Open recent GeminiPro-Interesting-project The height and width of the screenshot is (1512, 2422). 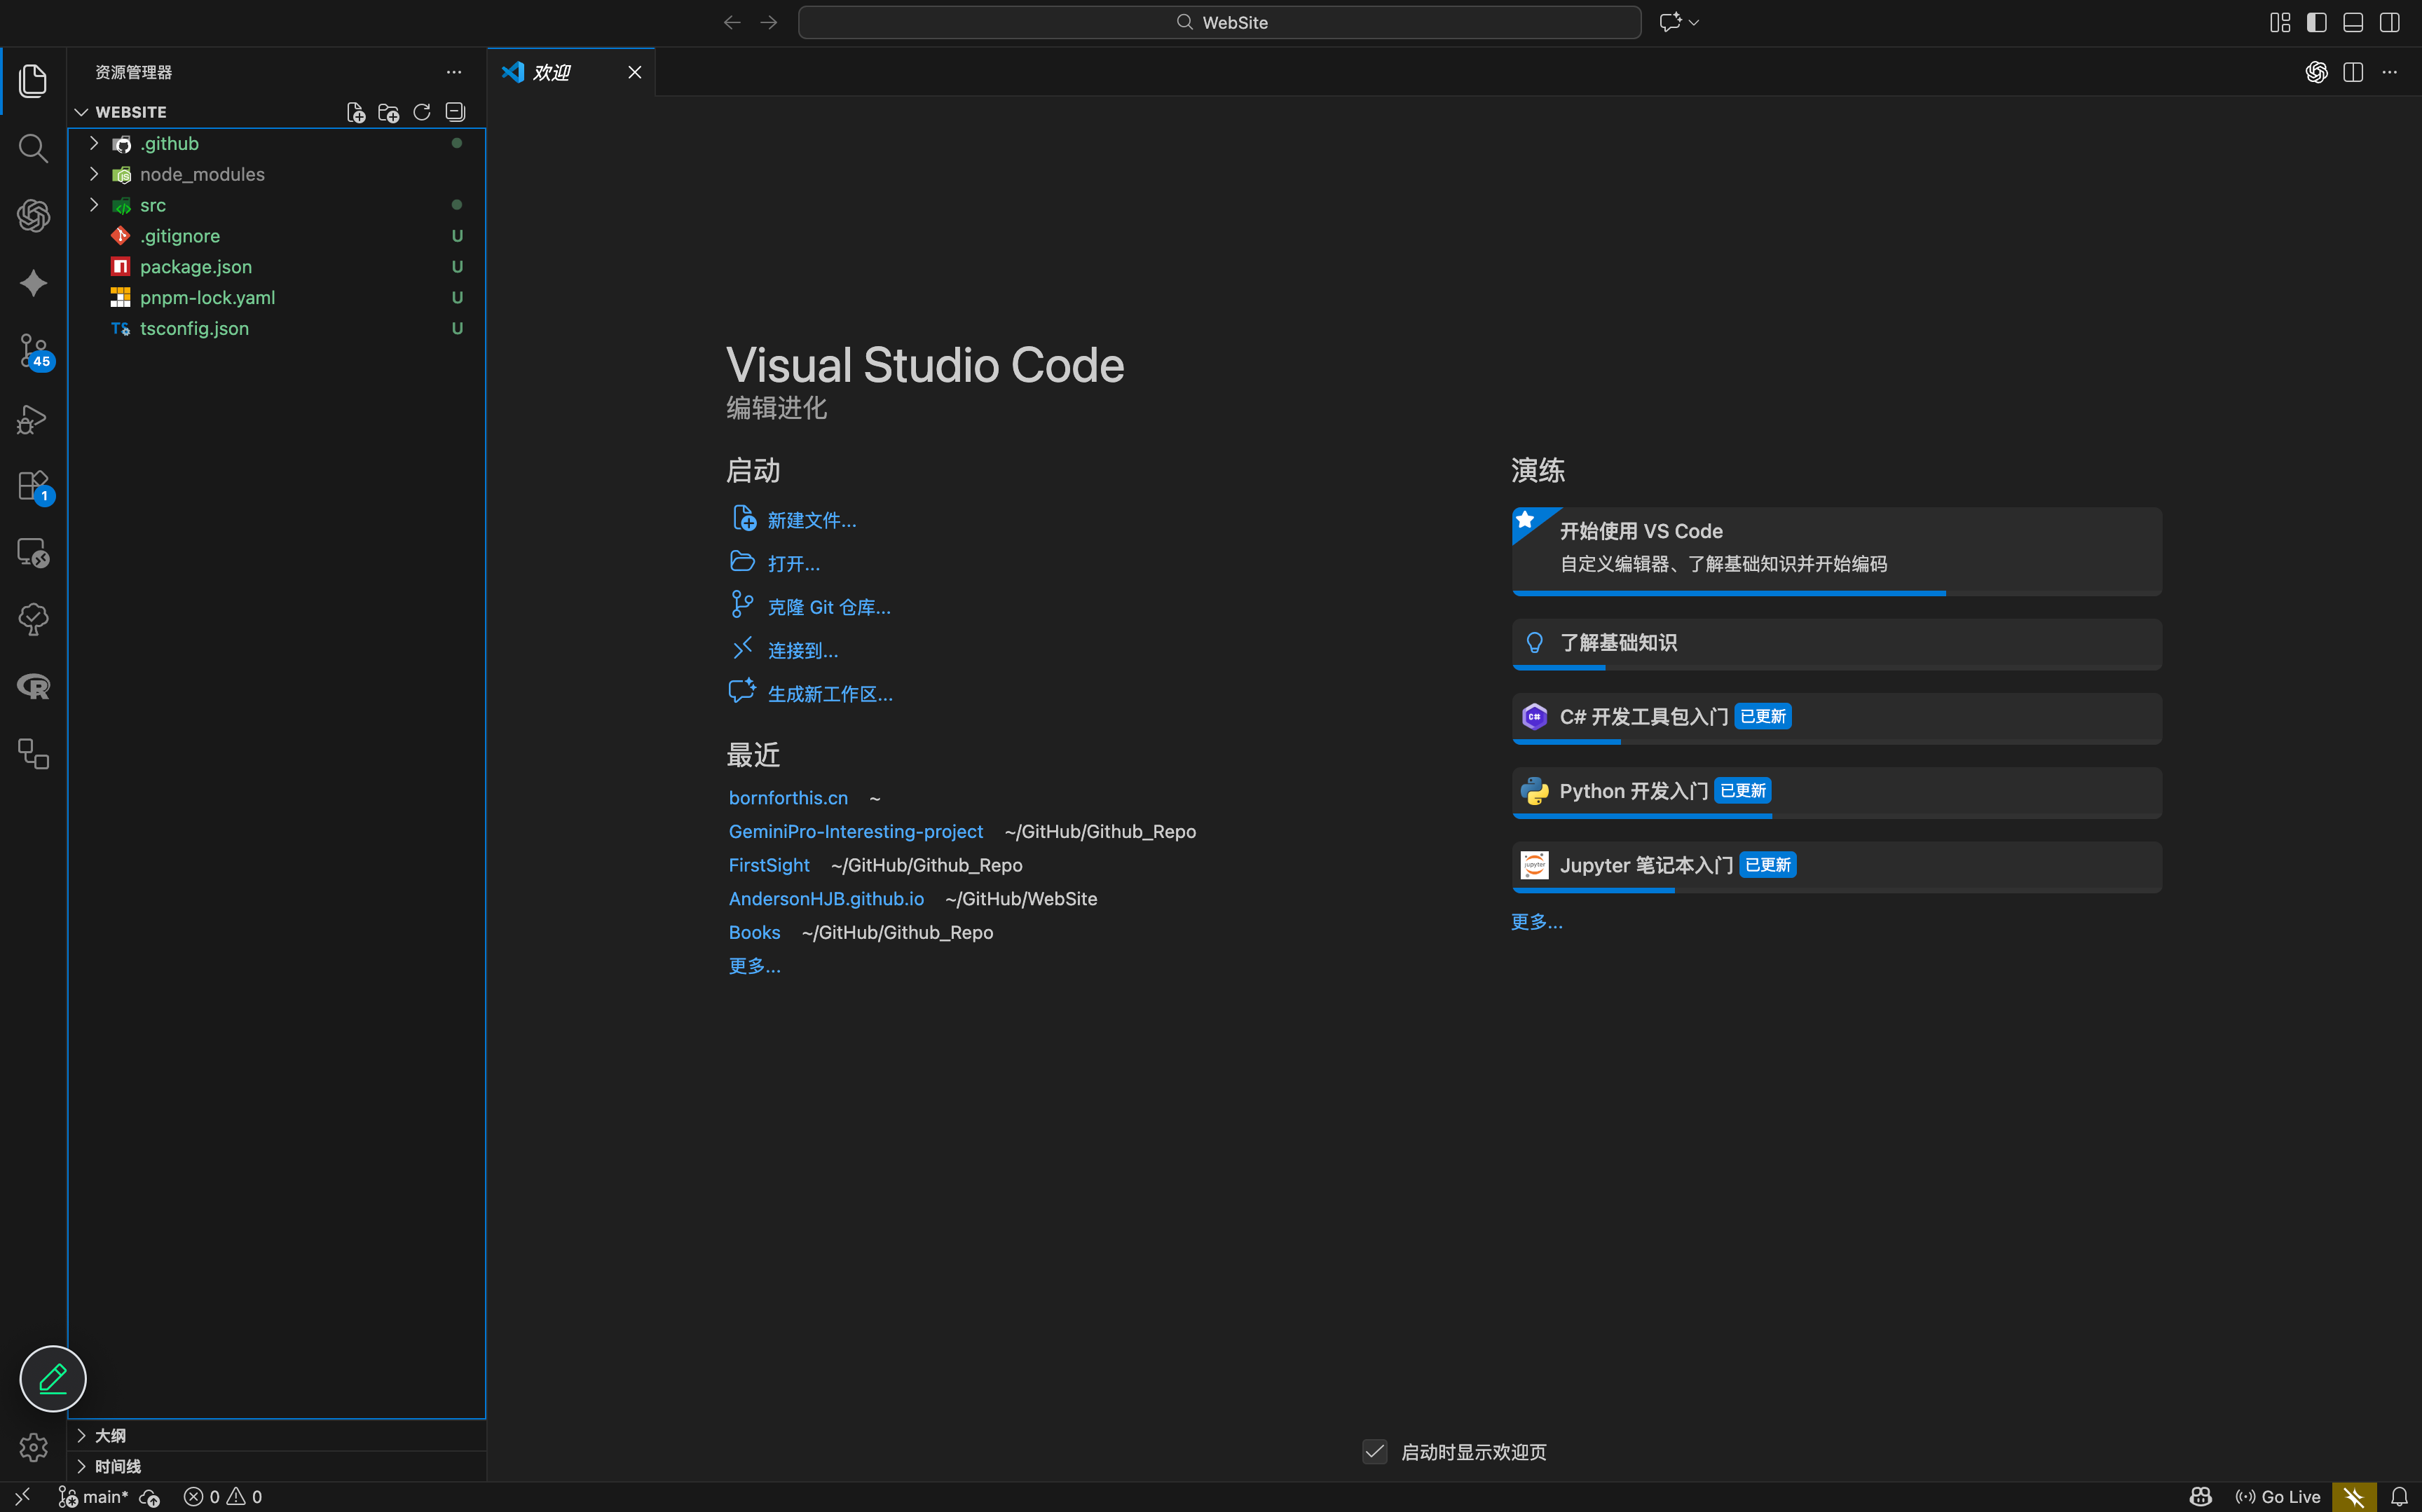click(x=856, y=832)
